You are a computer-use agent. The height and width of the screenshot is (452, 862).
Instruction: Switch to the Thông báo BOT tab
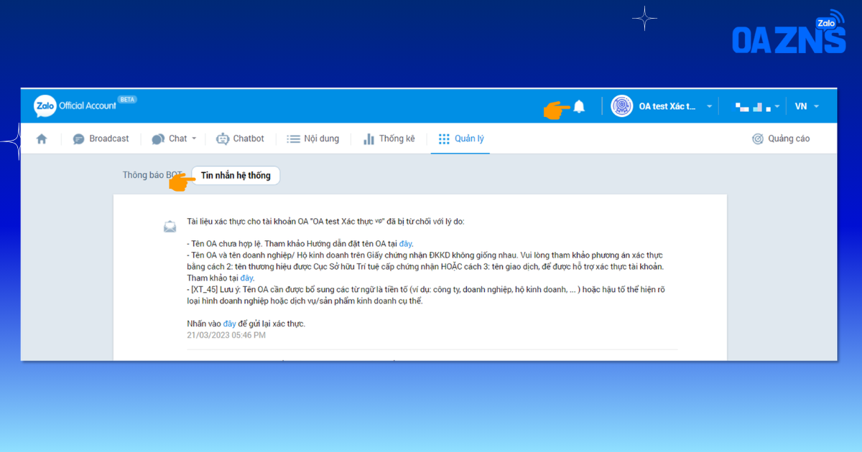pyautogui.click(x=152, y=175)
